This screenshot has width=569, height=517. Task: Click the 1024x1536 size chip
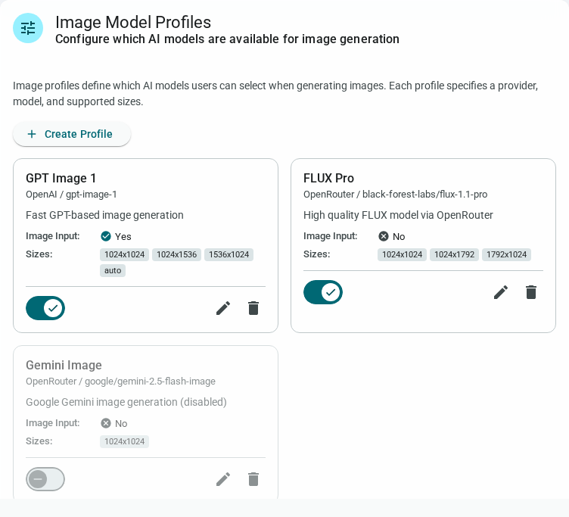click(x=177, y=254)
